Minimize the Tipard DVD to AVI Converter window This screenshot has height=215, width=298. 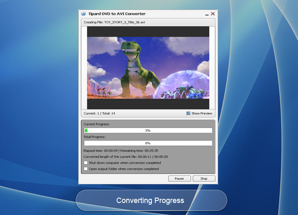207,14
